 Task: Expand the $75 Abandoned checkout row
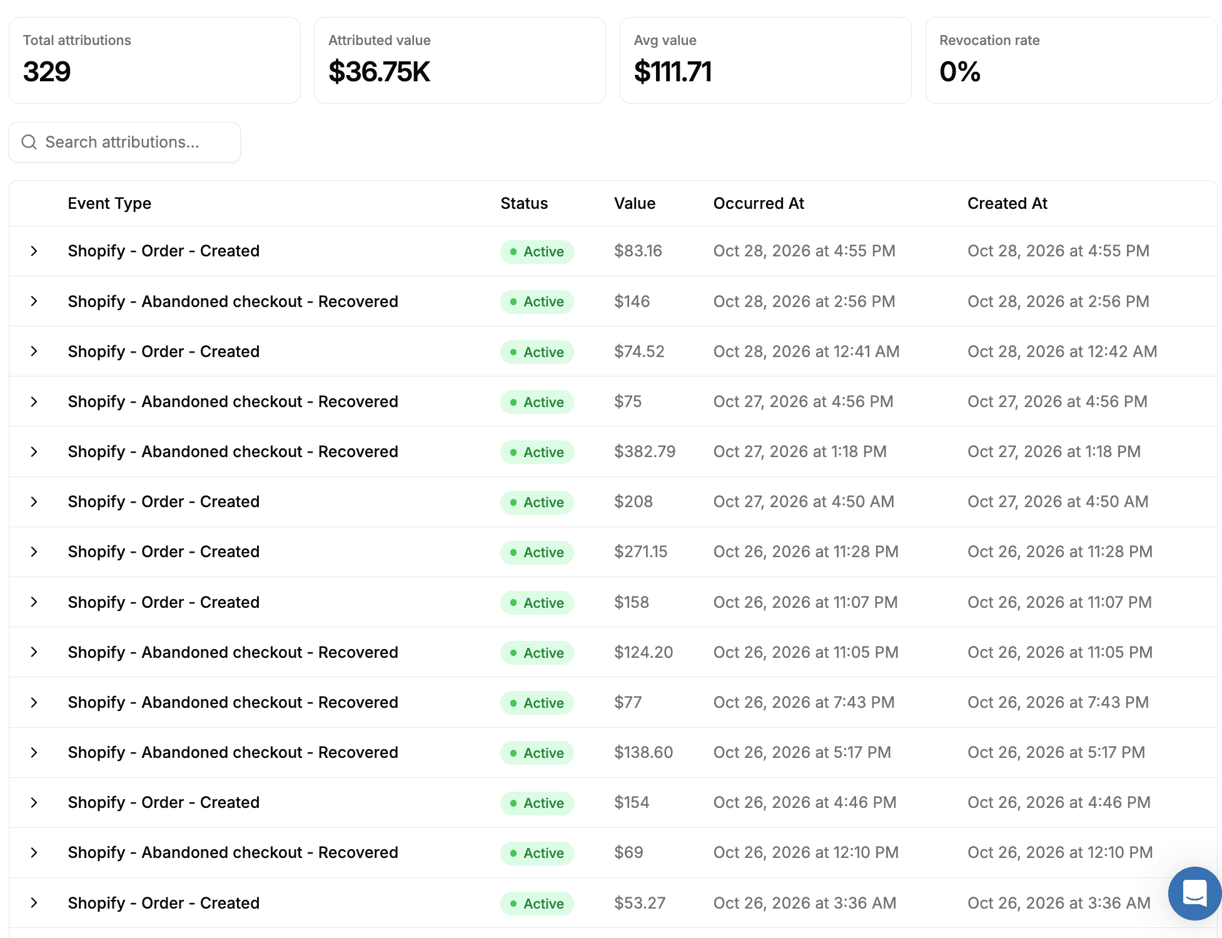pos(34,401)
